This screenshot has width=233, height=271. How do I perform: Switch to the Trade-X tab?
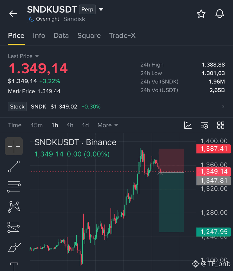click(122, 36)
